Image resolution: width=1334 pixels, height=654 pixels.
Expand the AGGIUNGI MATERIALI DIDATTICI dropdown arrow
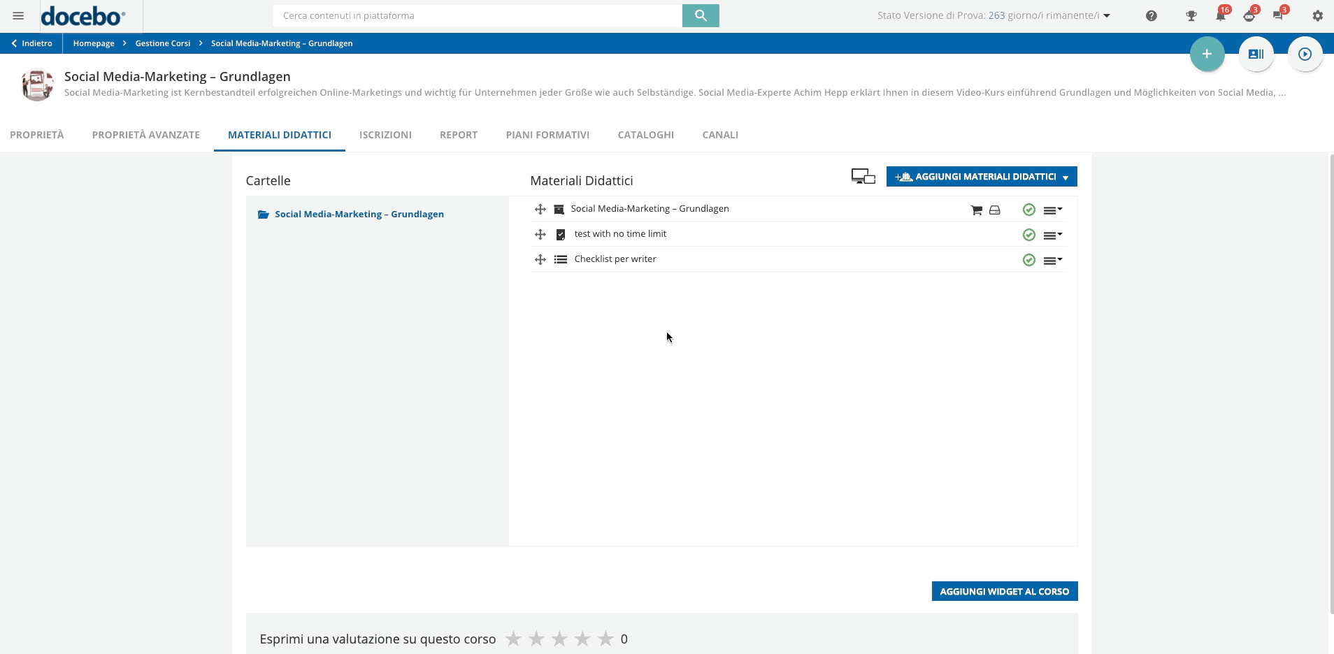pos(1066,176)
